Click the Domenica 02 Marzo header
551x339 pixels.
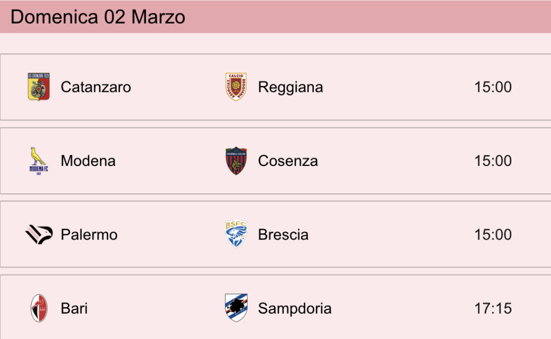click(x=98, y=17)
